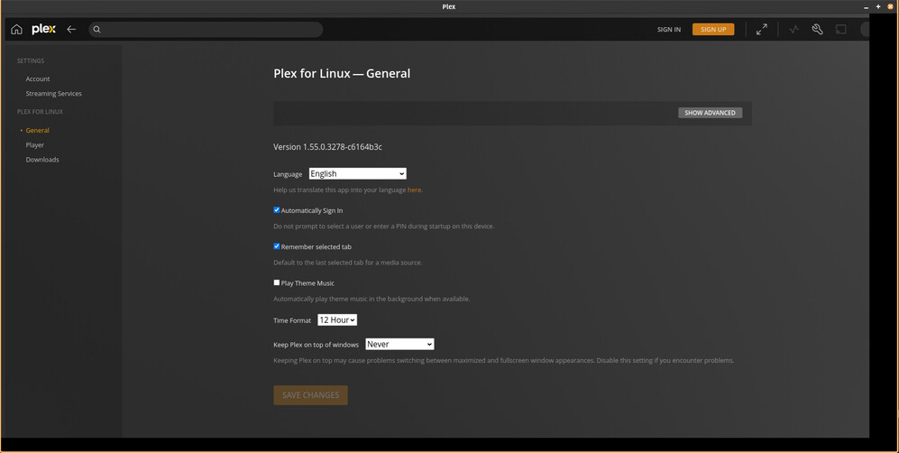Go back with the left arrow icon
This screenshot has width=899, height=453.
click(x=71, y=29)
